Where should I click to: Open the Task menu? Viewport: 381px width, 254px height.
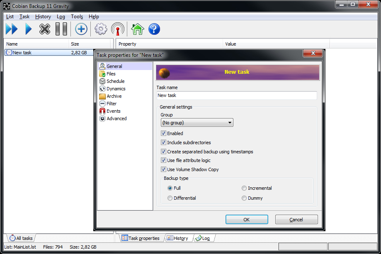click(24, 17)
